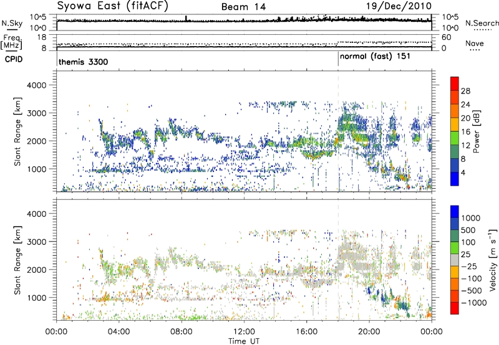Image resolution: width=499 pixels, height=345 pixels.
Task: Click the date '19/Dec/2010'
Action: (399, 6)
